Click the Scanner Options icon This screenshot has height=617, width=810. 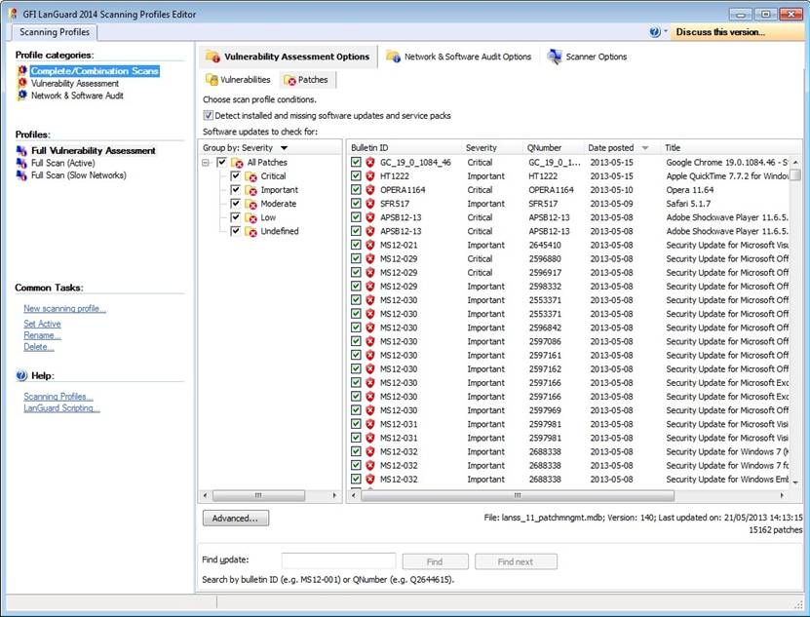tap(555, 57)
